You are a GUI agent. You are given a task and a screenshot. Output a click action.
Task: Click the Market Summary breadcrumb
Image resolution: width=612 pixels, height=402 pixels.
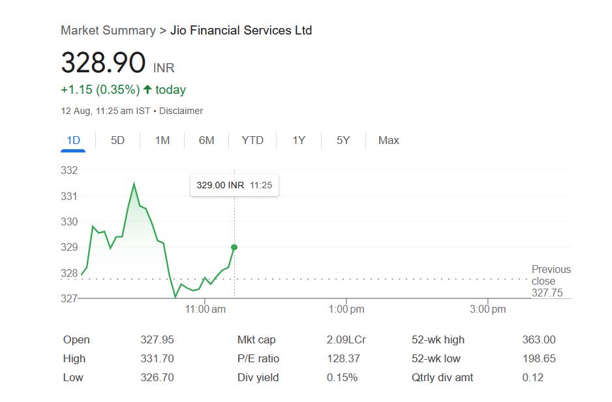click(108, 31)
